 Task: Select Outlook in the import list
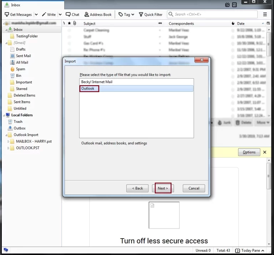[x=136, y=89]
